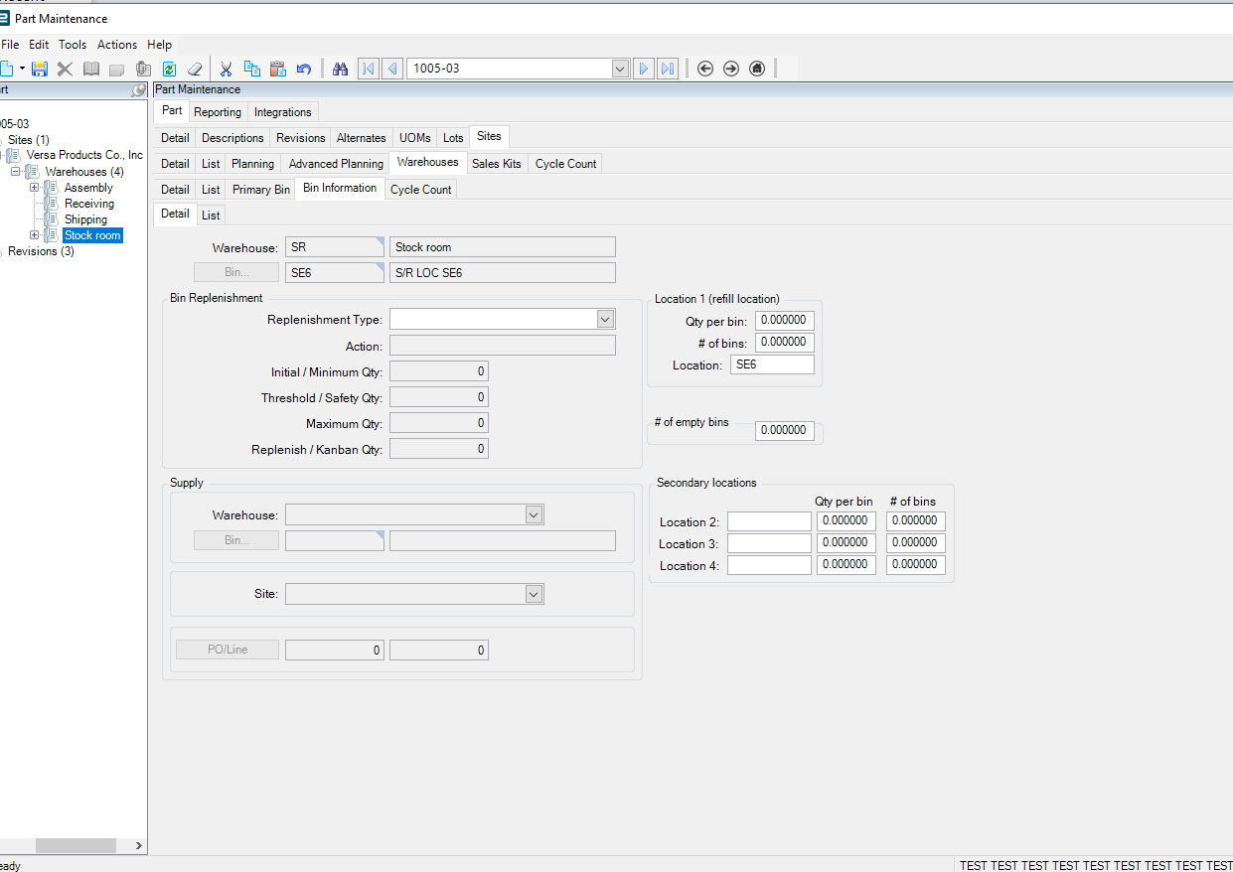Click the Clear eraser icon

pyautogui.click(x=195, y=69)
